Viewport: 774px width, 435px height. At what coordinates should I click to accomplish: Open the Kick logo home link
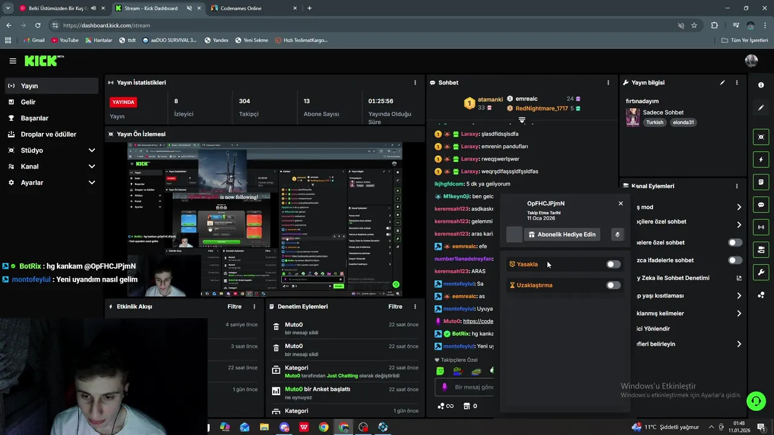tap(44, 60)
